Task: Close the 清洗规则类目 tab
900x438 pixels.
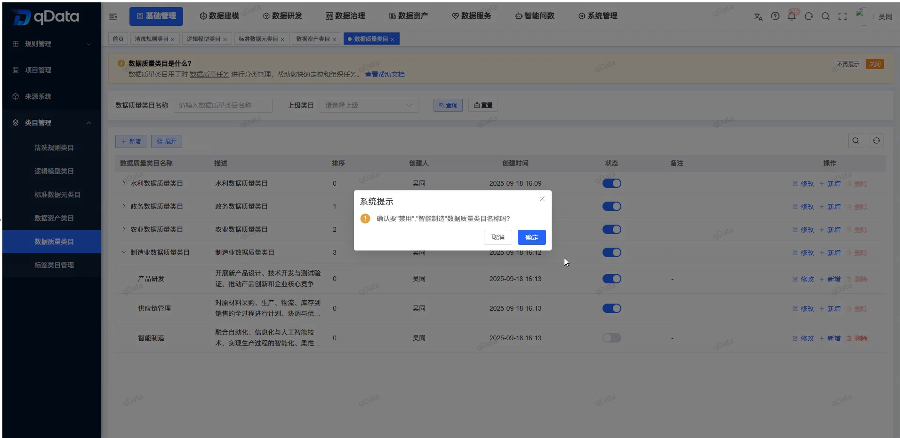Action: coord(173,39)
